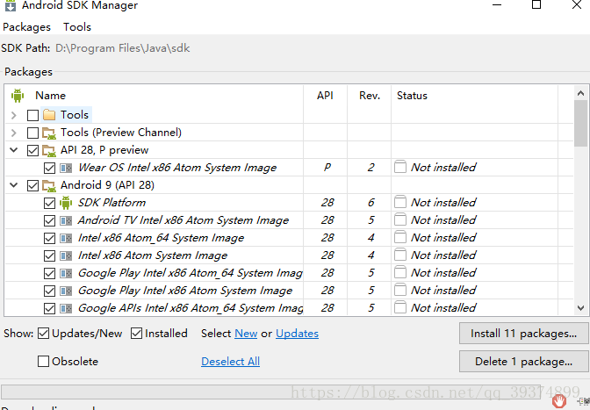590x410 pixels.
Task: Enable the Obsolete checkbox
Action: tap(43, 362)
